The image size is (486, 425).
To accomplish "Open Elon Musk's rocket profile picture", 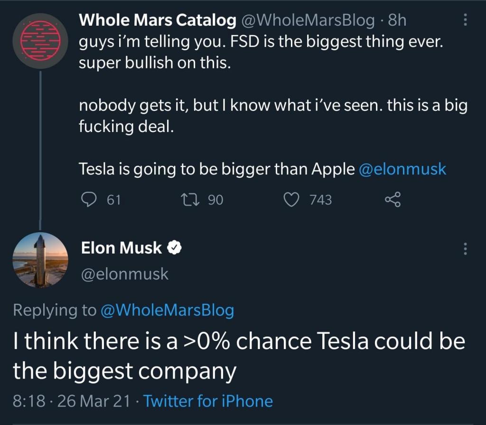I will point(40,260).
